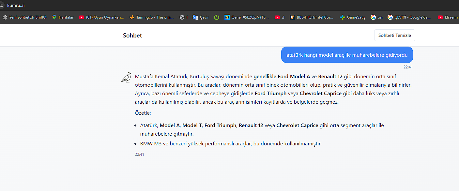Open the ÇEVİRİ - Google'da bookmark
Viewport: 459px width, 191px height.
point(409,17)
